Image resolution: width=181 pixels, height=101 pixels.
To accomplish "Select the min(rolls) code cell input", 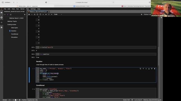I will coord(96,47).
